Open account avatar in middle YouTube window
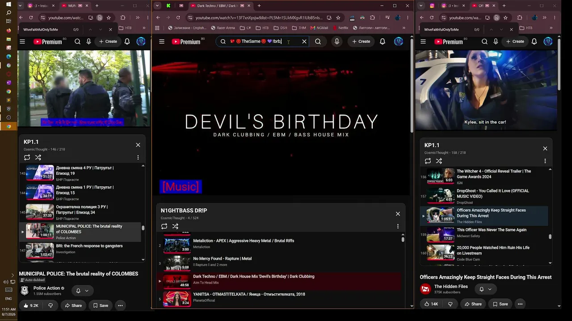This screenshot has height=321, width=572. (x=399, y=41)
